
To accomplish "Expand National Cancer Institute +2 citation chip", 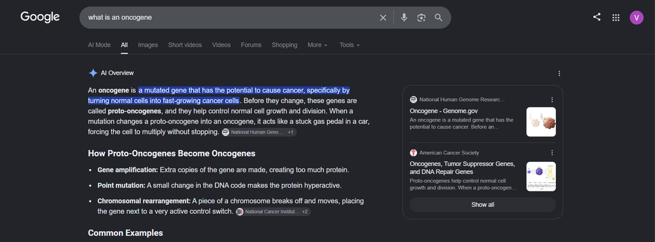I will click(x=273, y=212).
